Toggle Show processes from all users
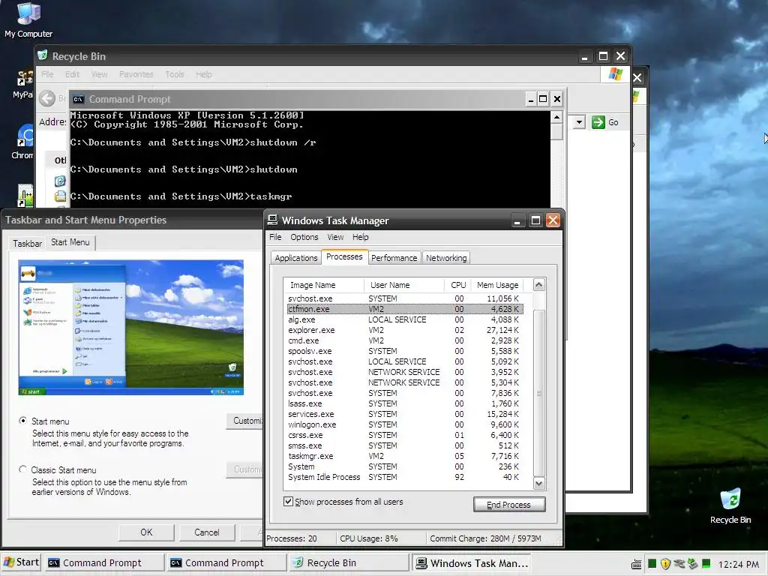The image size is (768, 576). (x=289, y=502)
